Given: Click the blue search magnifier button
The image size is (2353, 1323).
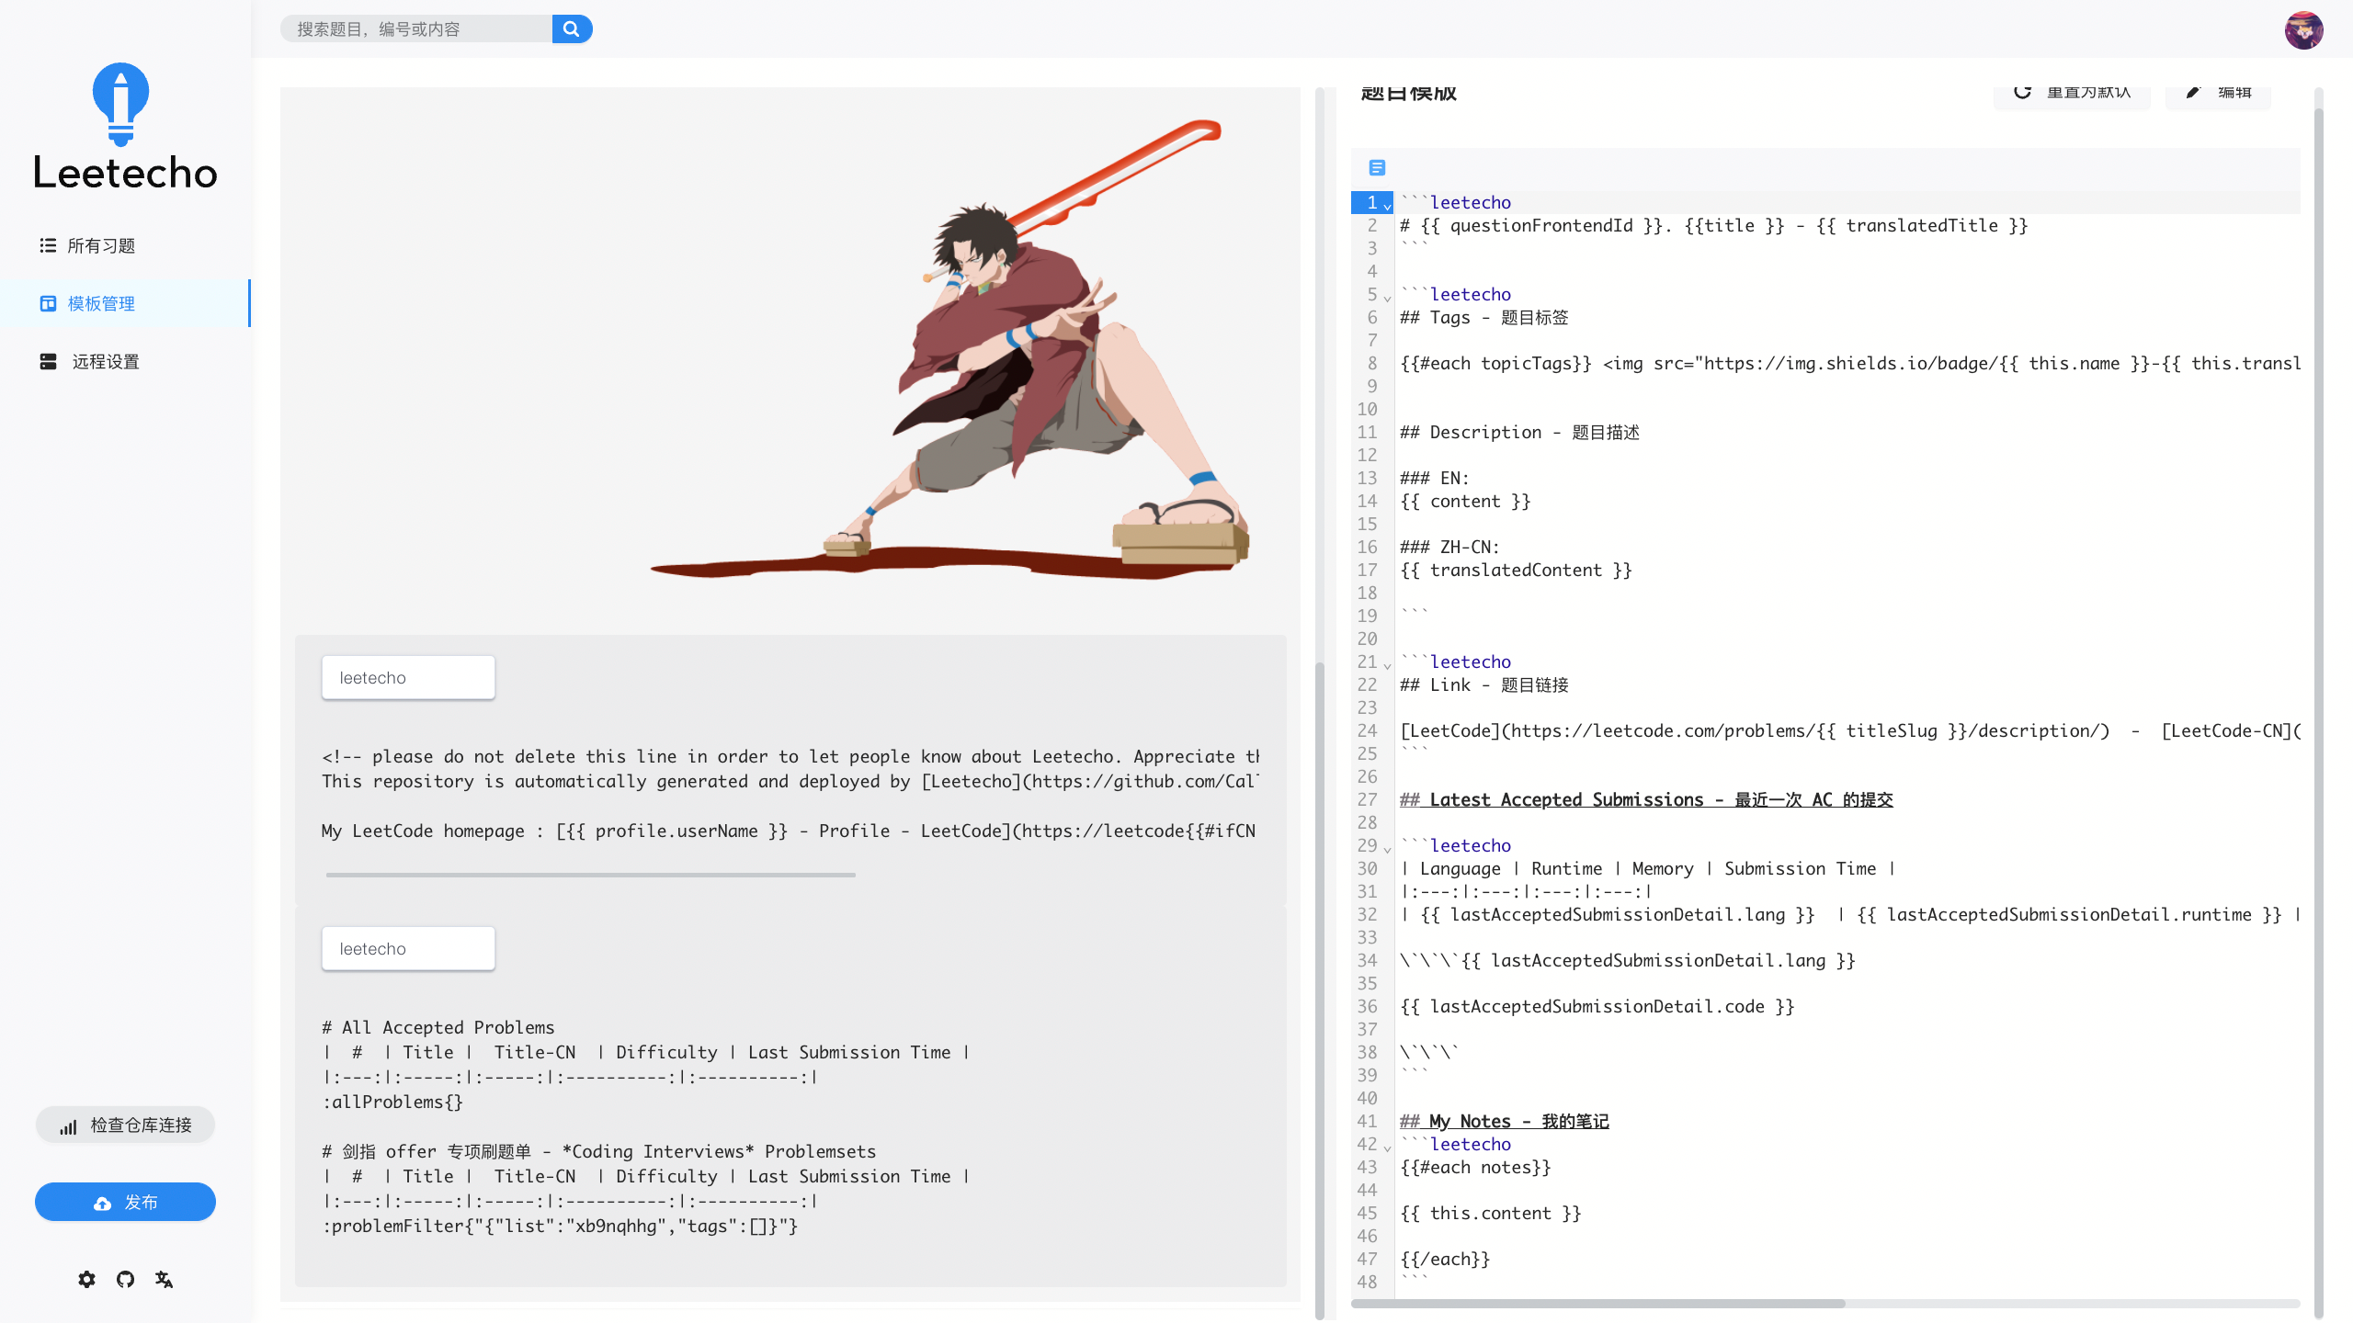Looking at the screenshot, I should coord(572,28).
